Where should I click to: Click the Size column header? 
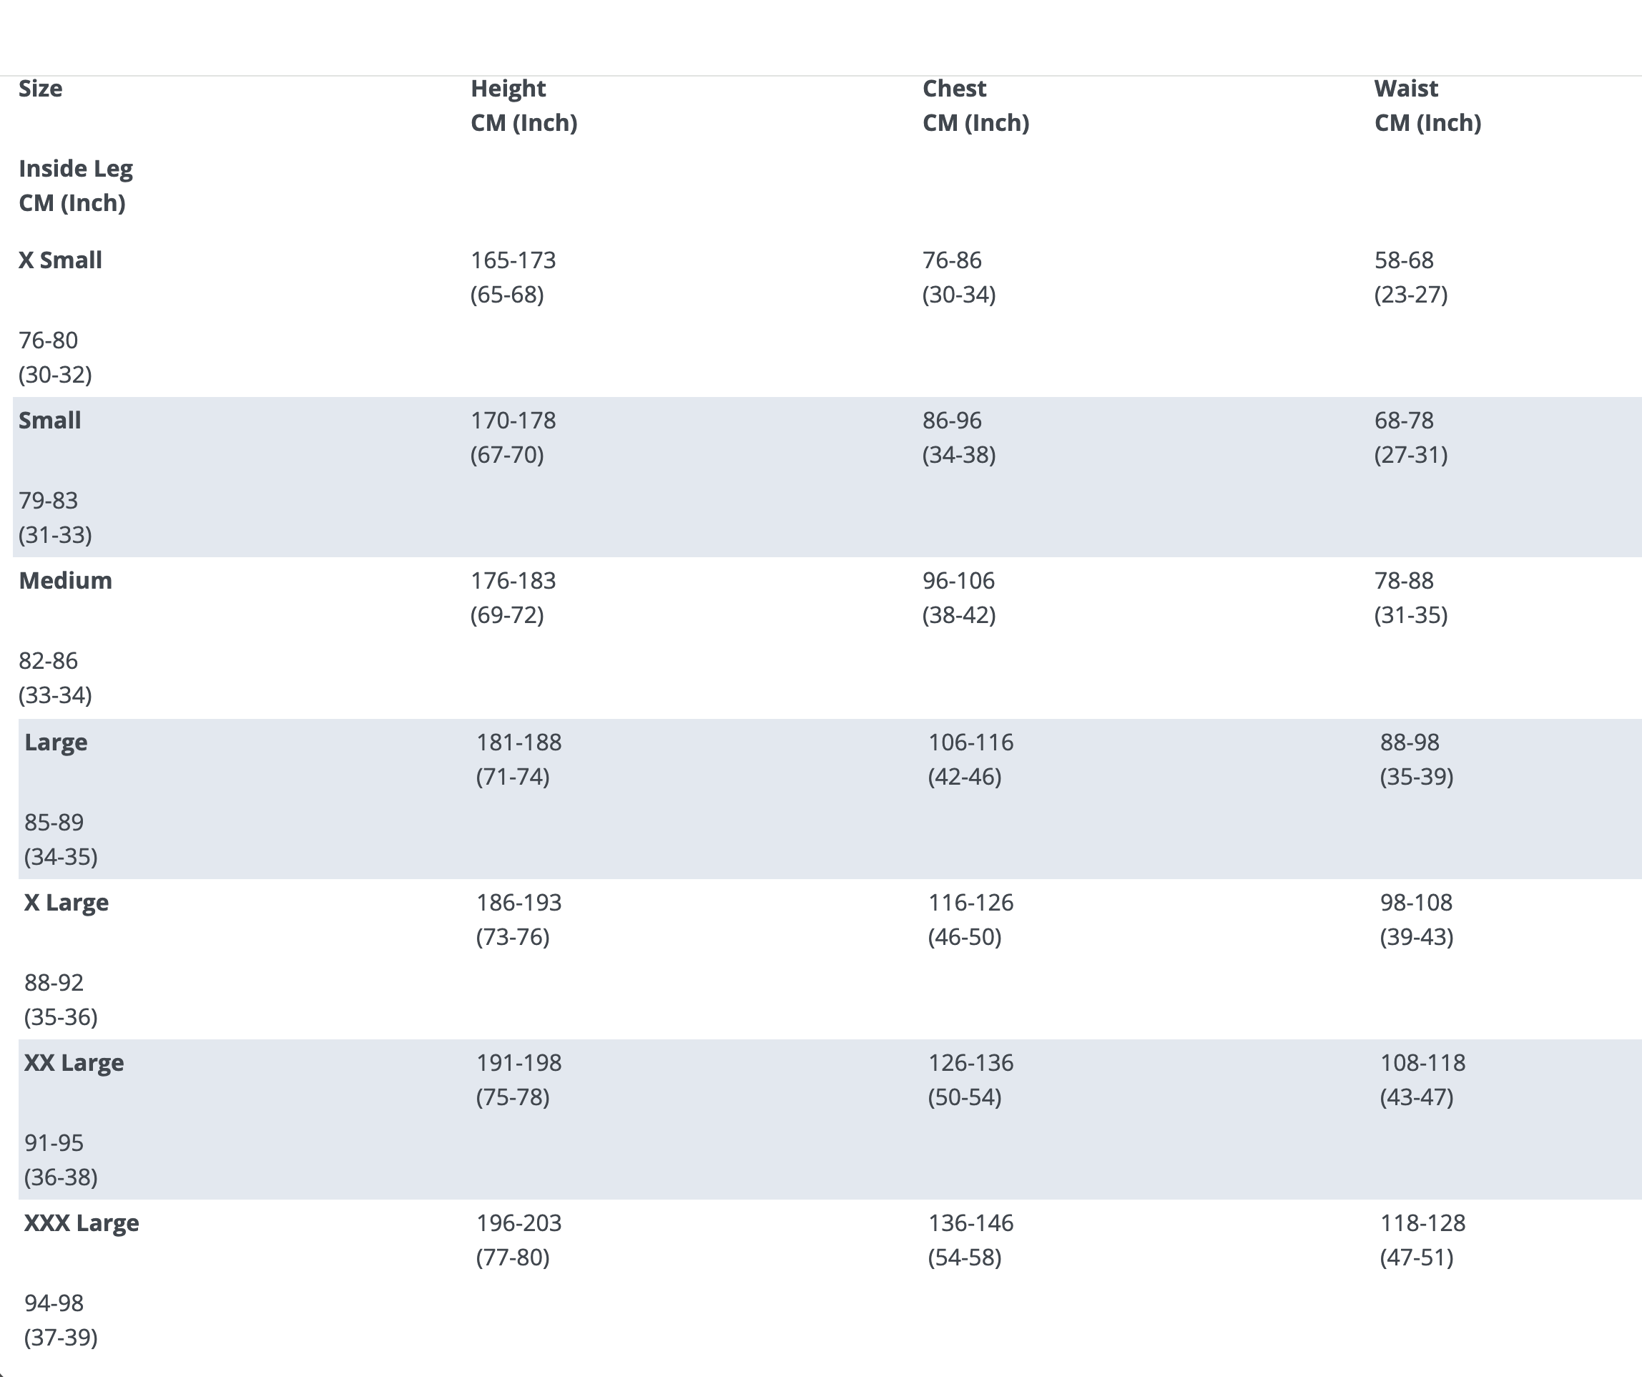pos(41,89)
